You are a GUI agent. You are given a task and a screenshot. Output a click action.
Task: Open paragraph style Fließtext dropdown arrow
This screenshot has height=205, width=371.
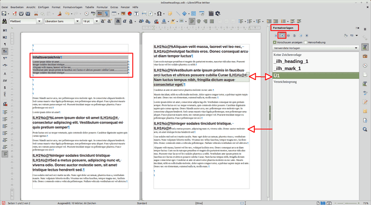[x=39, y=21]
